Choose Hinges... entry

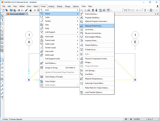click(97, 62)
